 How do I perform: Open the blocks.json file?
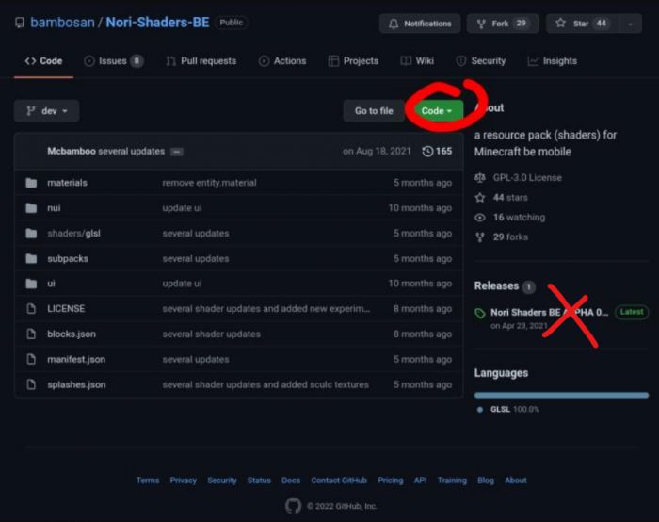pyautogui.click(x=72, y=334)
